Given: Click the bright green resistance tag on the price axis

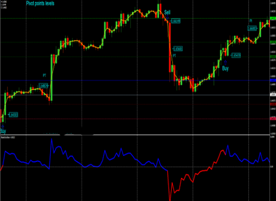Looking at the screenshot, I should coord(273,18).
